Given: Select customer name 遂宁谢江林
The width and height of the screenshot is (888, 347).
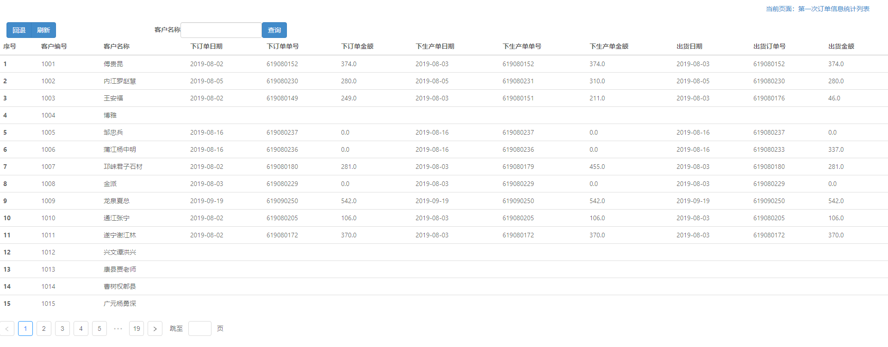Looking at the screenshot, I should 120,235.
